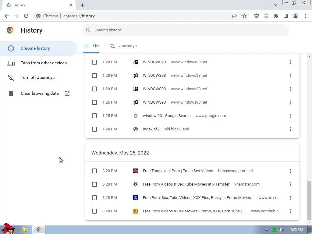The image size is (312, 234).
Task: Click the Chrome icon in the taskbar
Action: tap(39, 230)
